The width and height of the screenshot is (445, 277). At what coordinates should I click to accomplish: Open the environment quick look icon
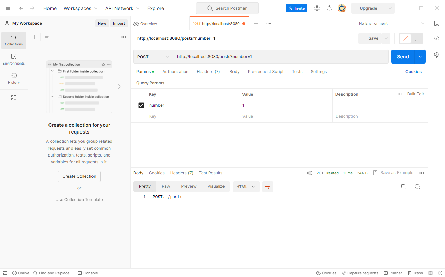437,23
